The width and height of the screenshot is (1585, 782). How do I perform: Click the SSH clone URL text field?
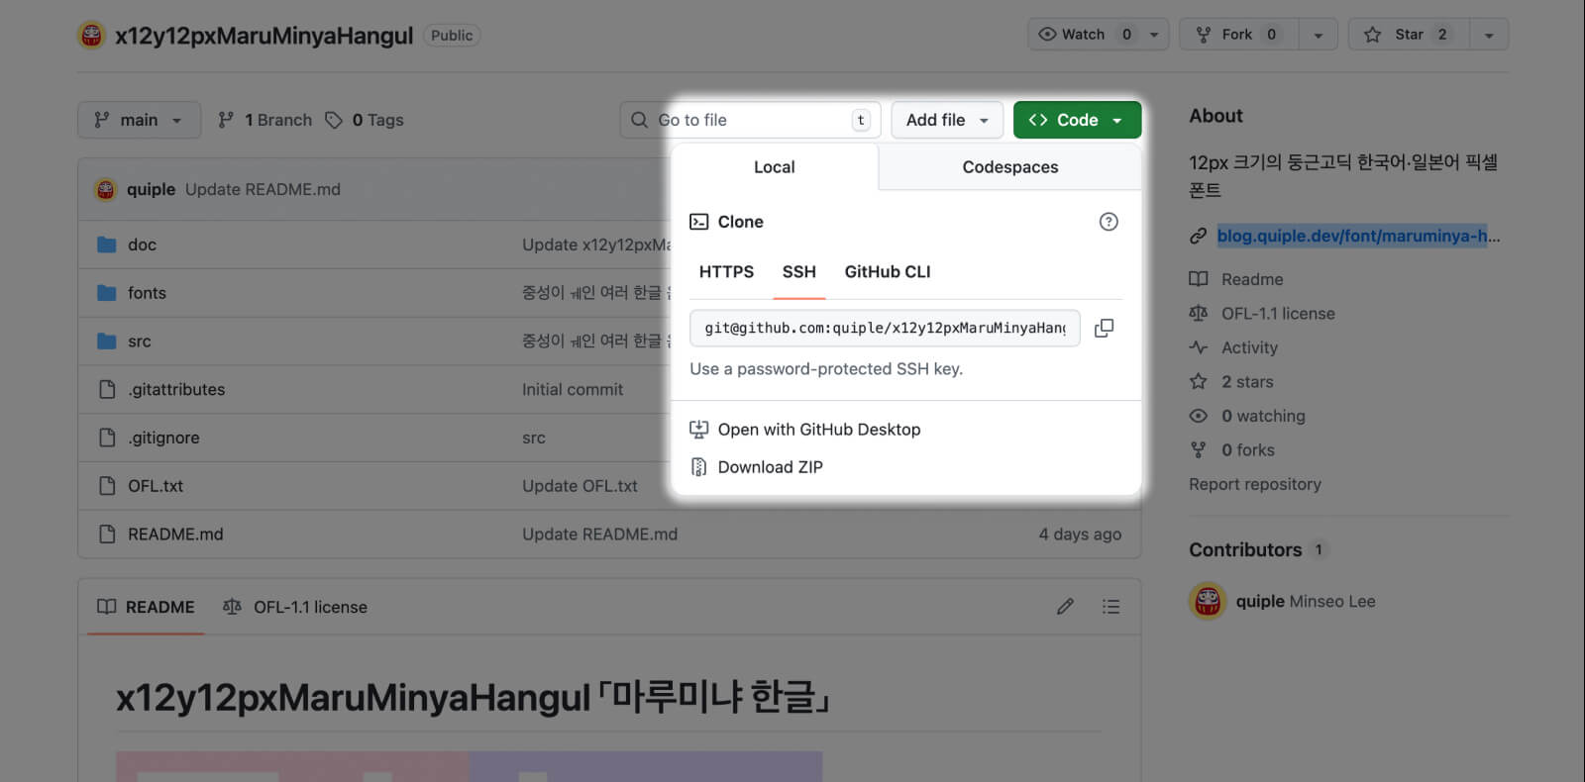tap(885, 328)
